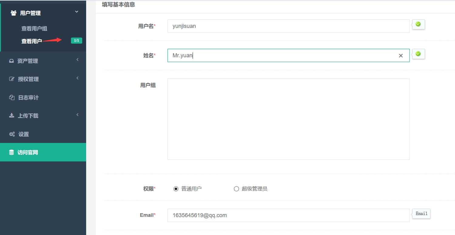Click the 姓名 input field with Mr.yuan
Image resolution: width=455 pixels, height=235 pixels.
(x=288, y=55)
